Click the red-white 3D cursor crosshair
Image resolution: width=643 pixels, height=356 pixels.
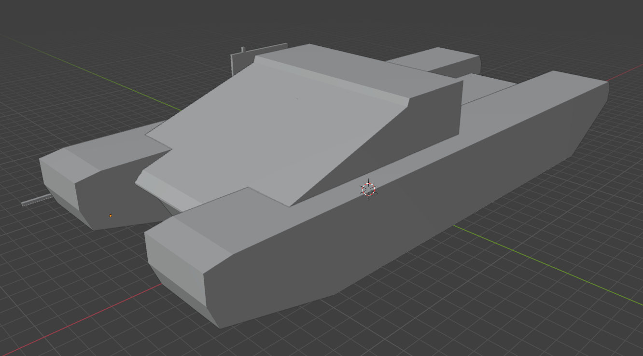click(368, 189)
